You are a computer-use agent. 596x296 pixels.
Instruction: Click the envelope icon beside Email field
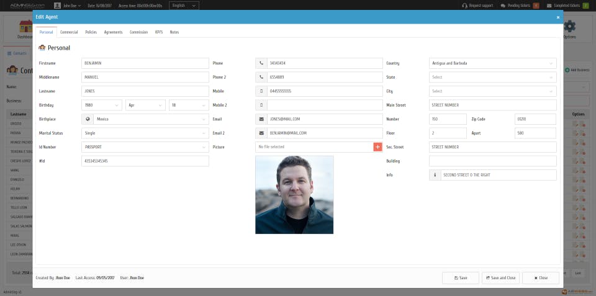261,119
